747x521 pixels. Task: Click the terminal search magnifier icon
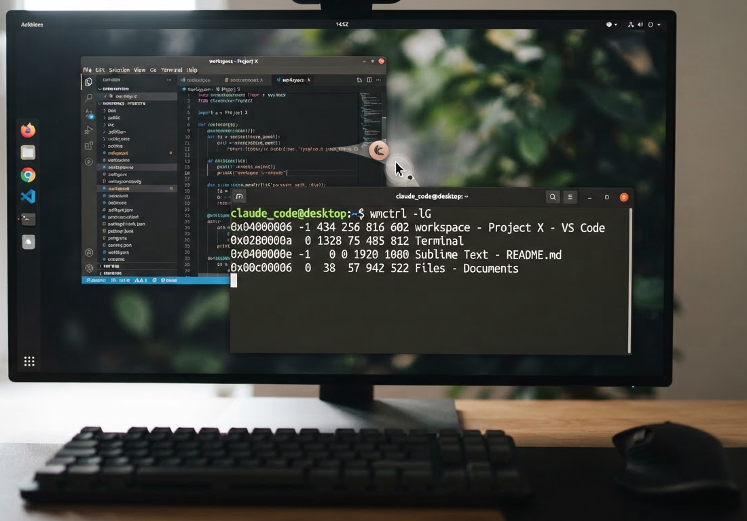coord(553,197)
